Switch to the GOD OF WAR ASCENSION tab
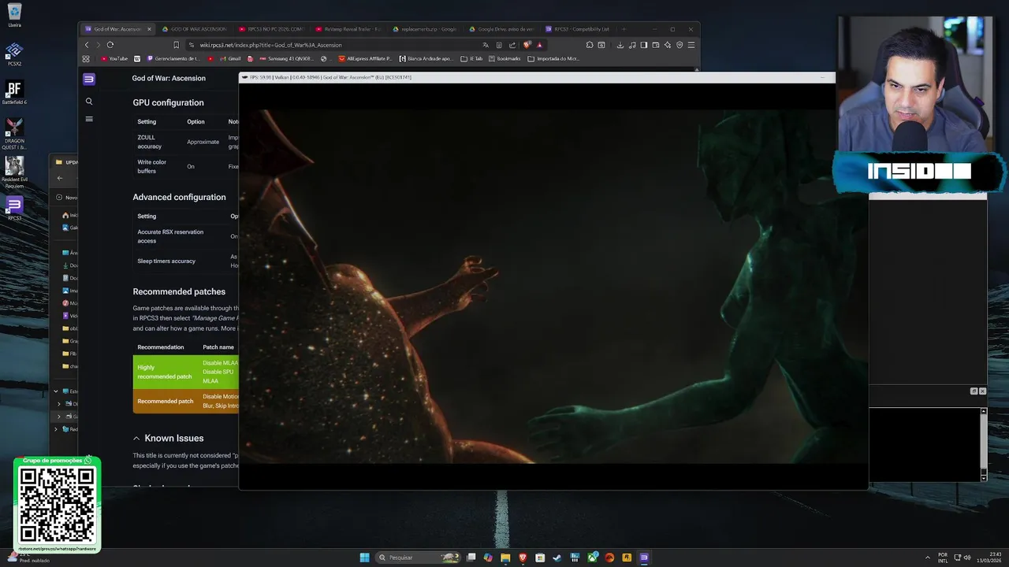1009x567 pixels. tap(195, 29)
